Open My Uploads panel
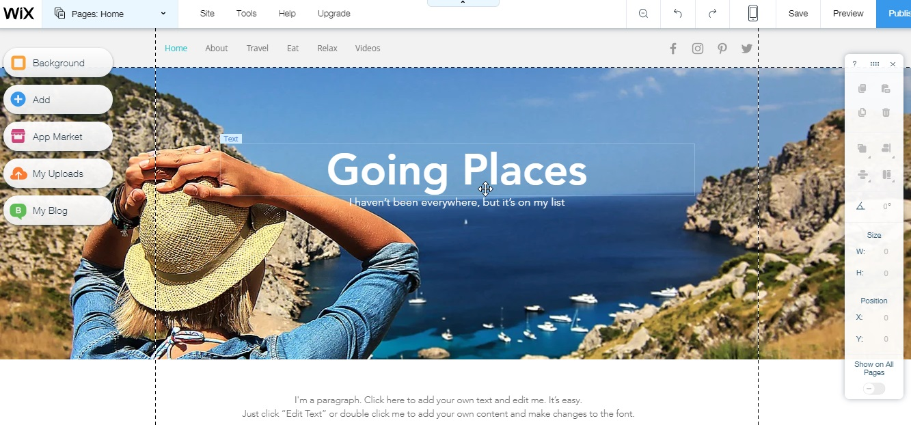The image size is (911, 425). click(58, 174)
